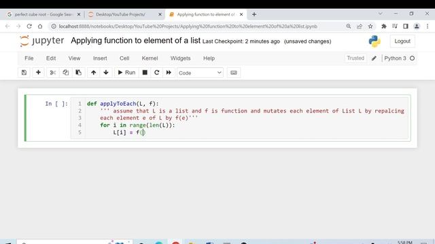The image size is (435, 244).
Task: Interrupt the kernel with the stop icon
Action: click(145, 73)
